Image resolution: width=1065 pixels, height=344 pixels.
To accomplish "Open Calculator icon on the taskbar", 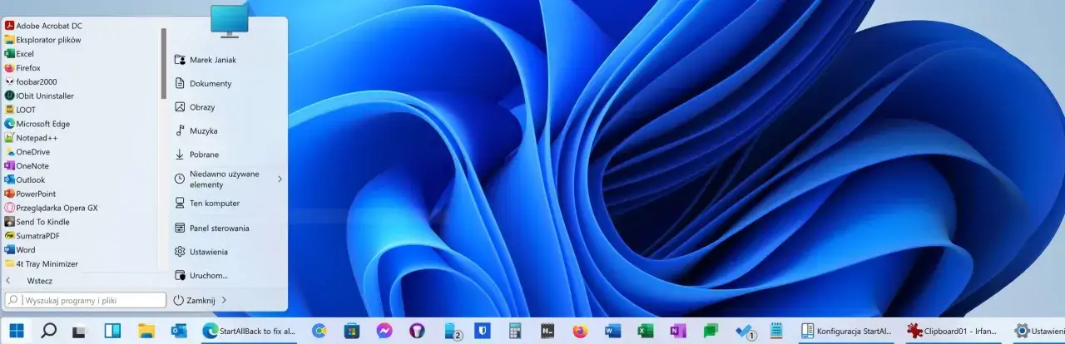I will coord(514,331).
